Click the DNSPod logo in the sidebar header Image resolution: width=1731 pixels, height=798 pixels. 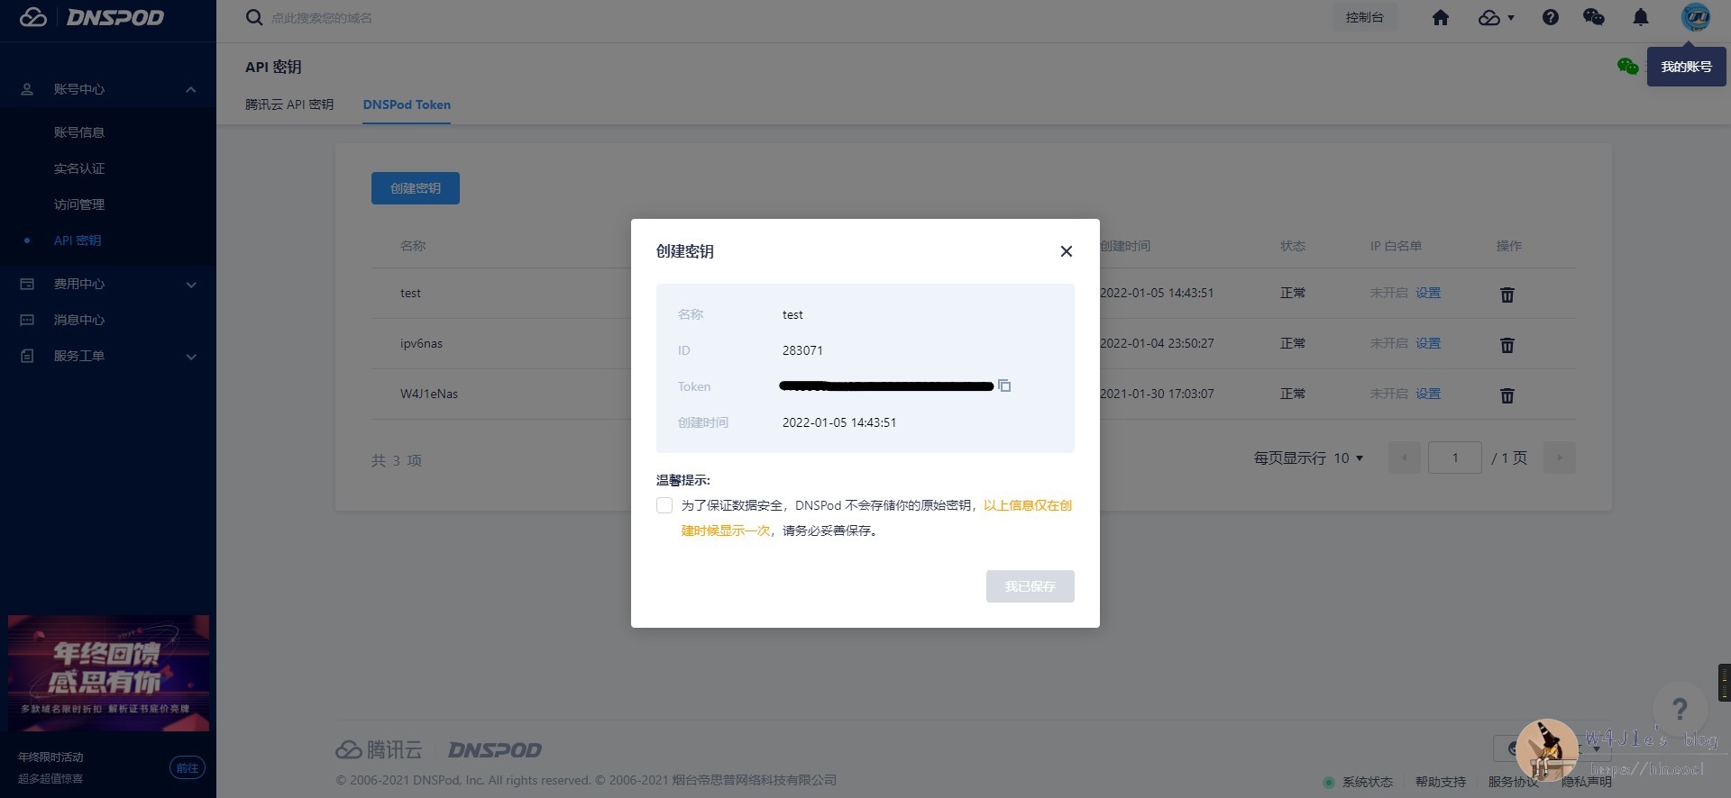point(92,17)
